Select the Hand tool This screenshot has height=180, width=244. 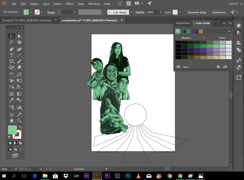tap(11, 120)
